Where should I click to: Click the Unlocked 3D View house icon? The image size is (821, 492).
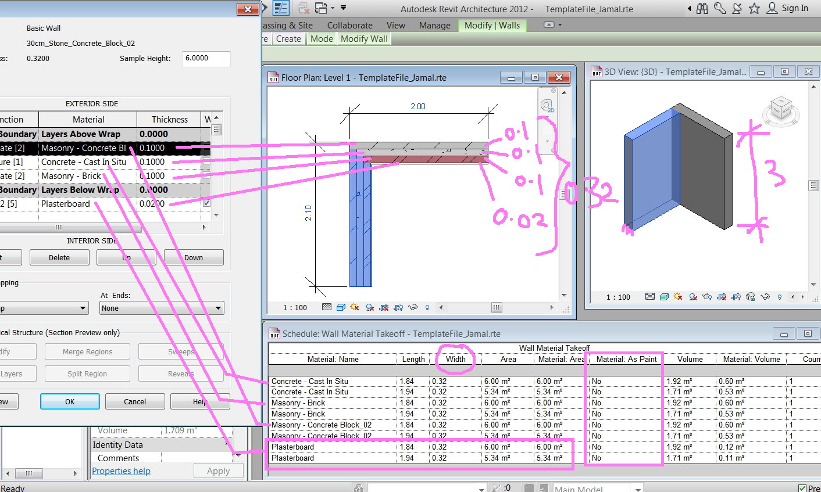click(x=750, y=297)
